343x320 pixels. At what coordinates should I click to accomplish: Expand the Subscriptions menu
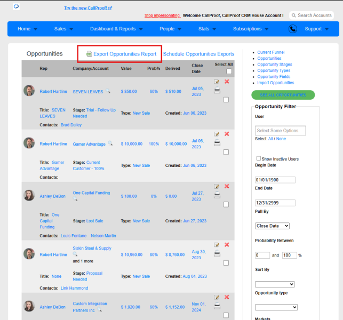click(x=251, y=29)
